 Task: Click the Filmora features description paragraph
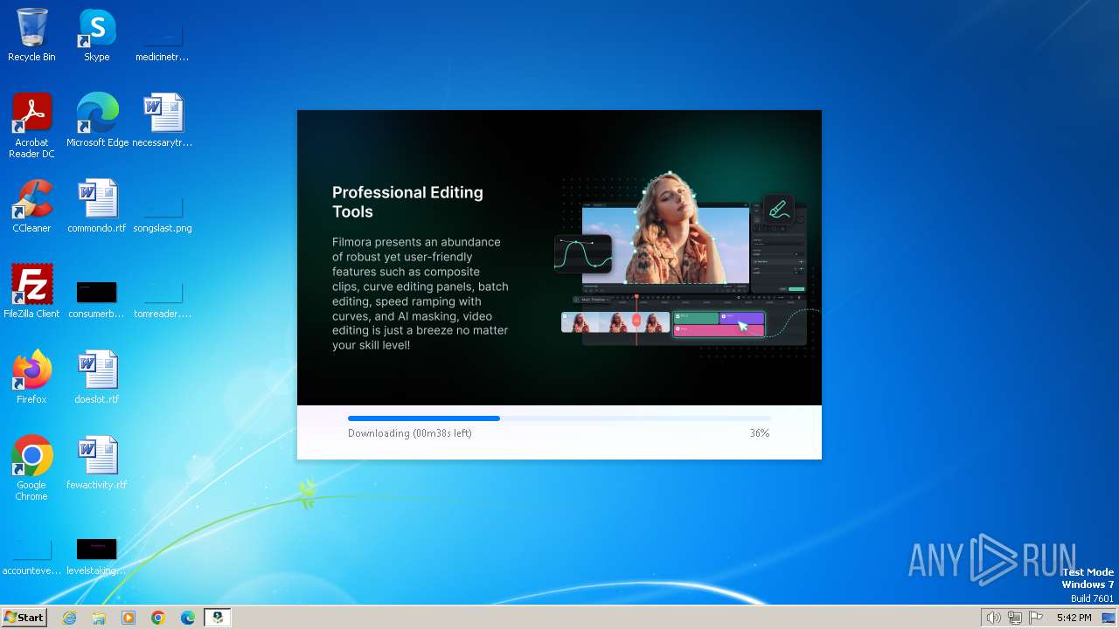420,294
